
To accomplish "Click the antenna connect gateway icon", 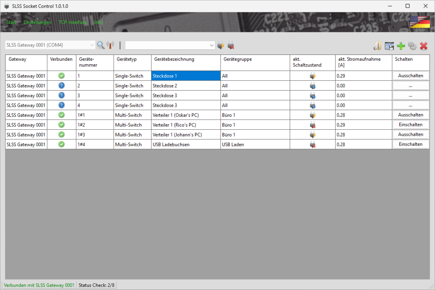I will (110, 45).
